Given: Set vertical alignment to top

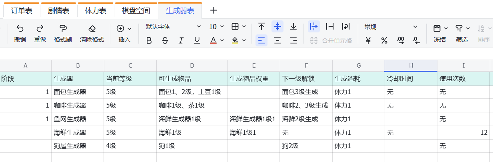Looking at the screenshot, I should pos(261,27).
